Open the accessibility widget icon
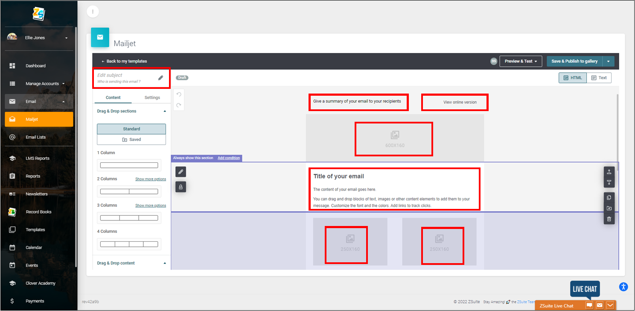This screenshot has width=635, height=311. 623,287
